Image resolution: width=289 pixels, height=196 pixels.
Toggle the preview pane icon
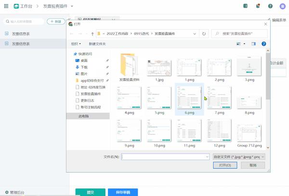[x=254, y=44]
